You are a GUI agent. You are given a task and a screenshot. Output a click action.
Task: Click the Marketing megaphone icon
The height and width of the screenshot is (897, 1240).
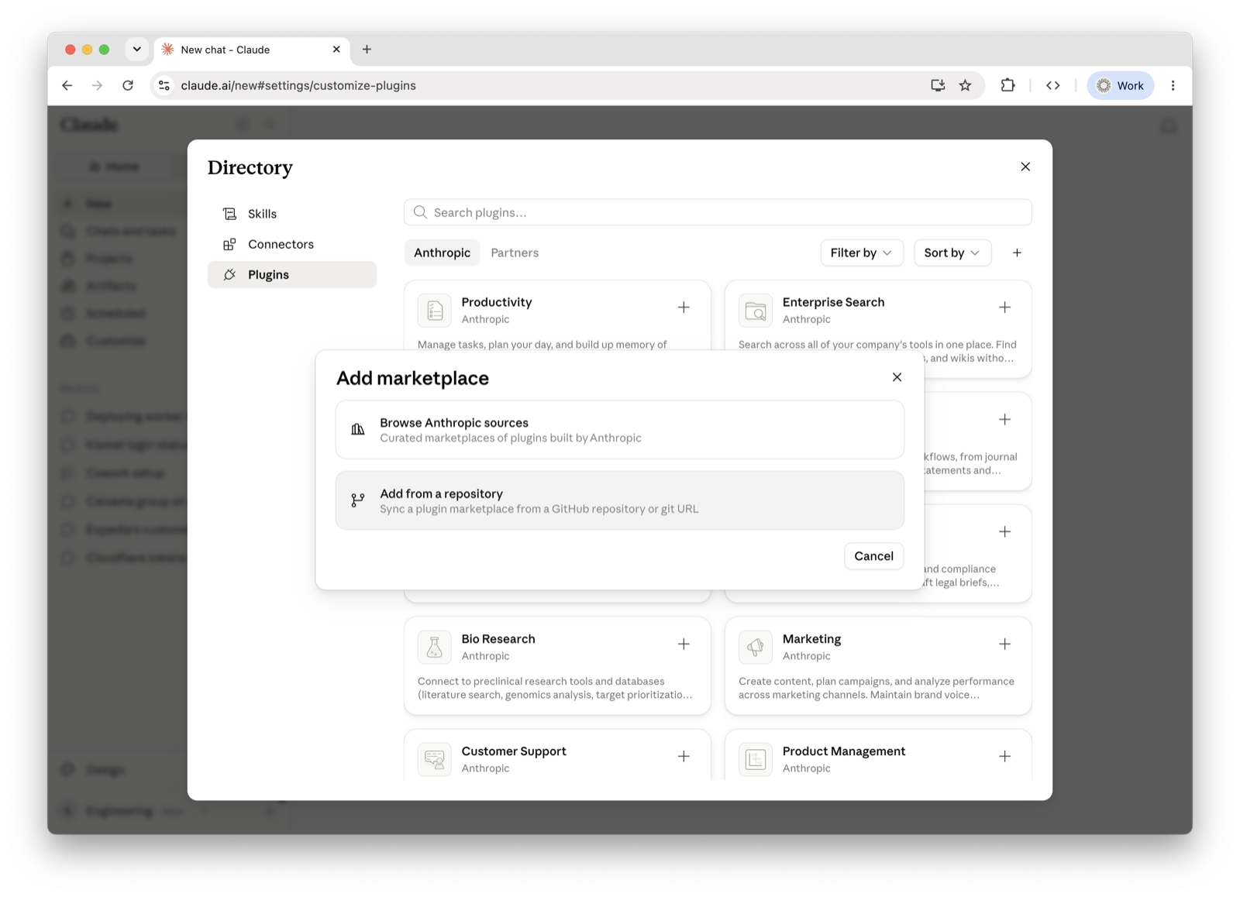[756, 647]
